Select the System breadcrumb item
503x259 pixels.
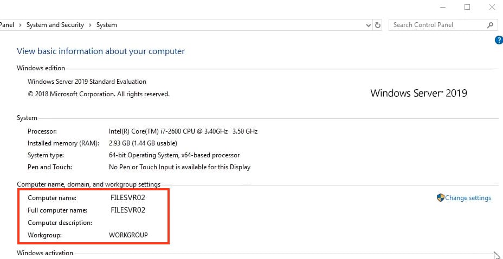106,25
